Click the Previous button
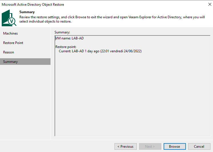This screenshot has width=213, height=152. pos(126,146)
